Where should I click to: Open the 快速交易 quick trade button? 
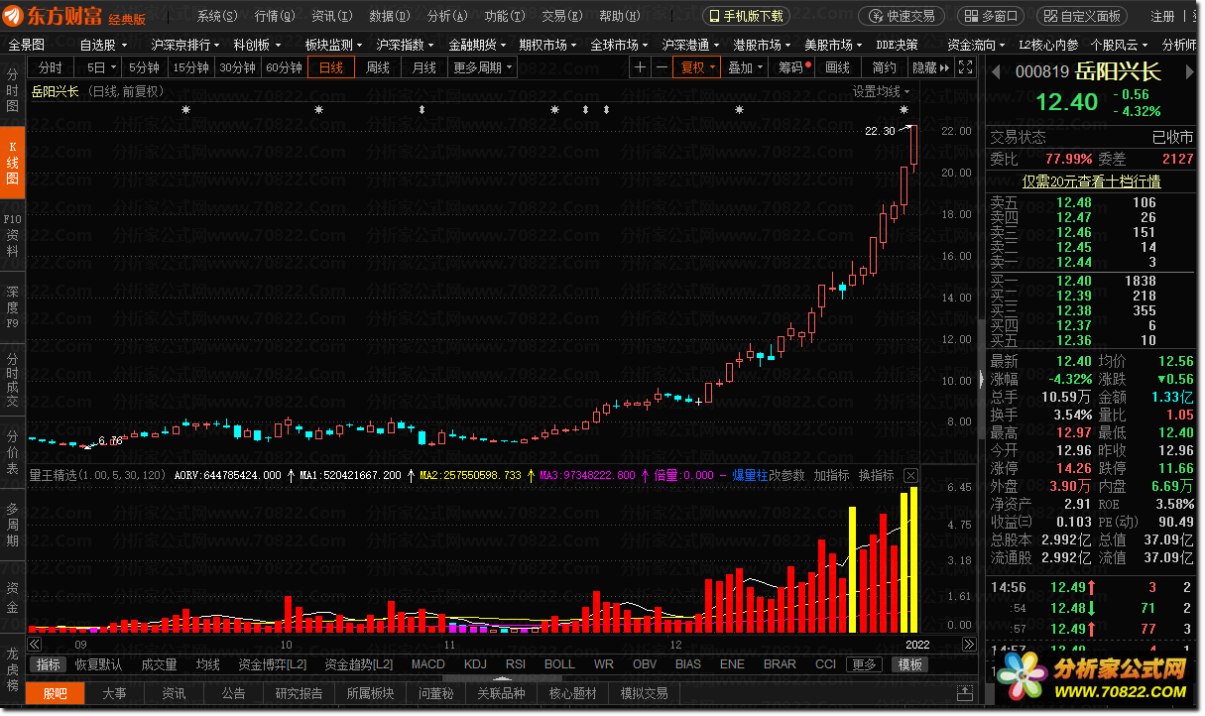point(902,16)
